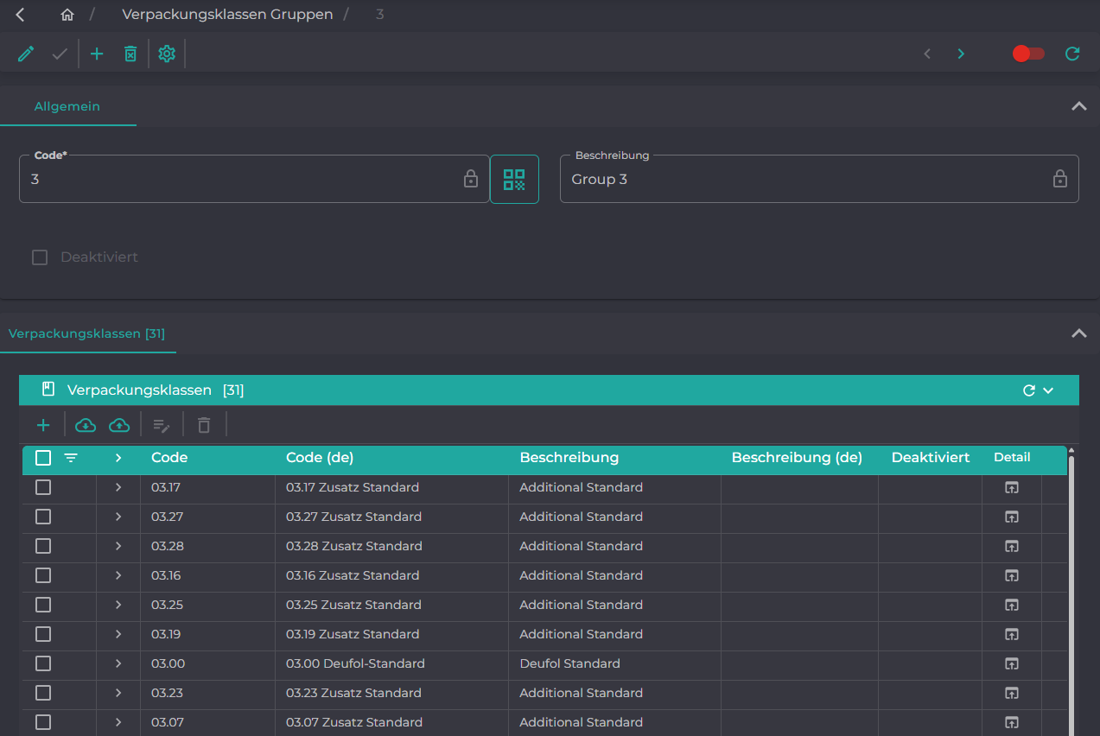
Task: Check the box for row 03.19
Action: pos(43,634)
